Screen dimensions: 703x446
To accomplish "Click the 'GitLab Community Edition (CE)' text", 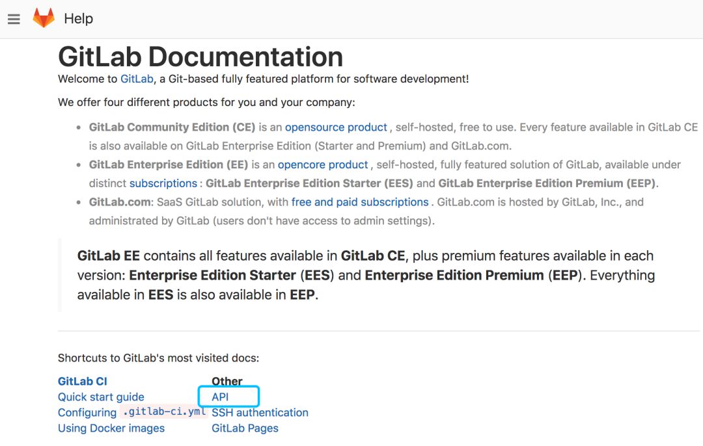I will click(172, 127).
